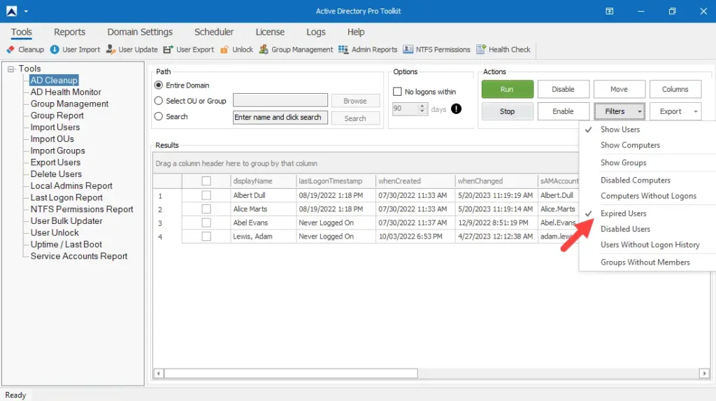This screenshot has width=716, height=401.
Task: Check the box for Alice Marts row
Action: [206, 209]
